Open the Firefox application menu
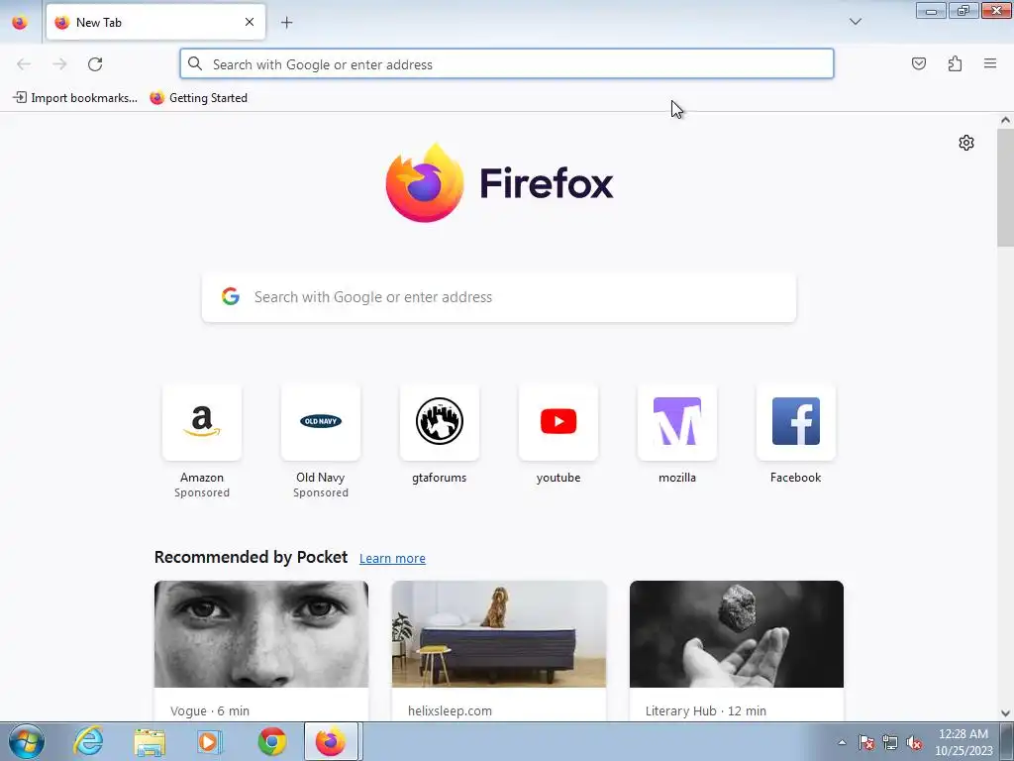 pos(989,63)
